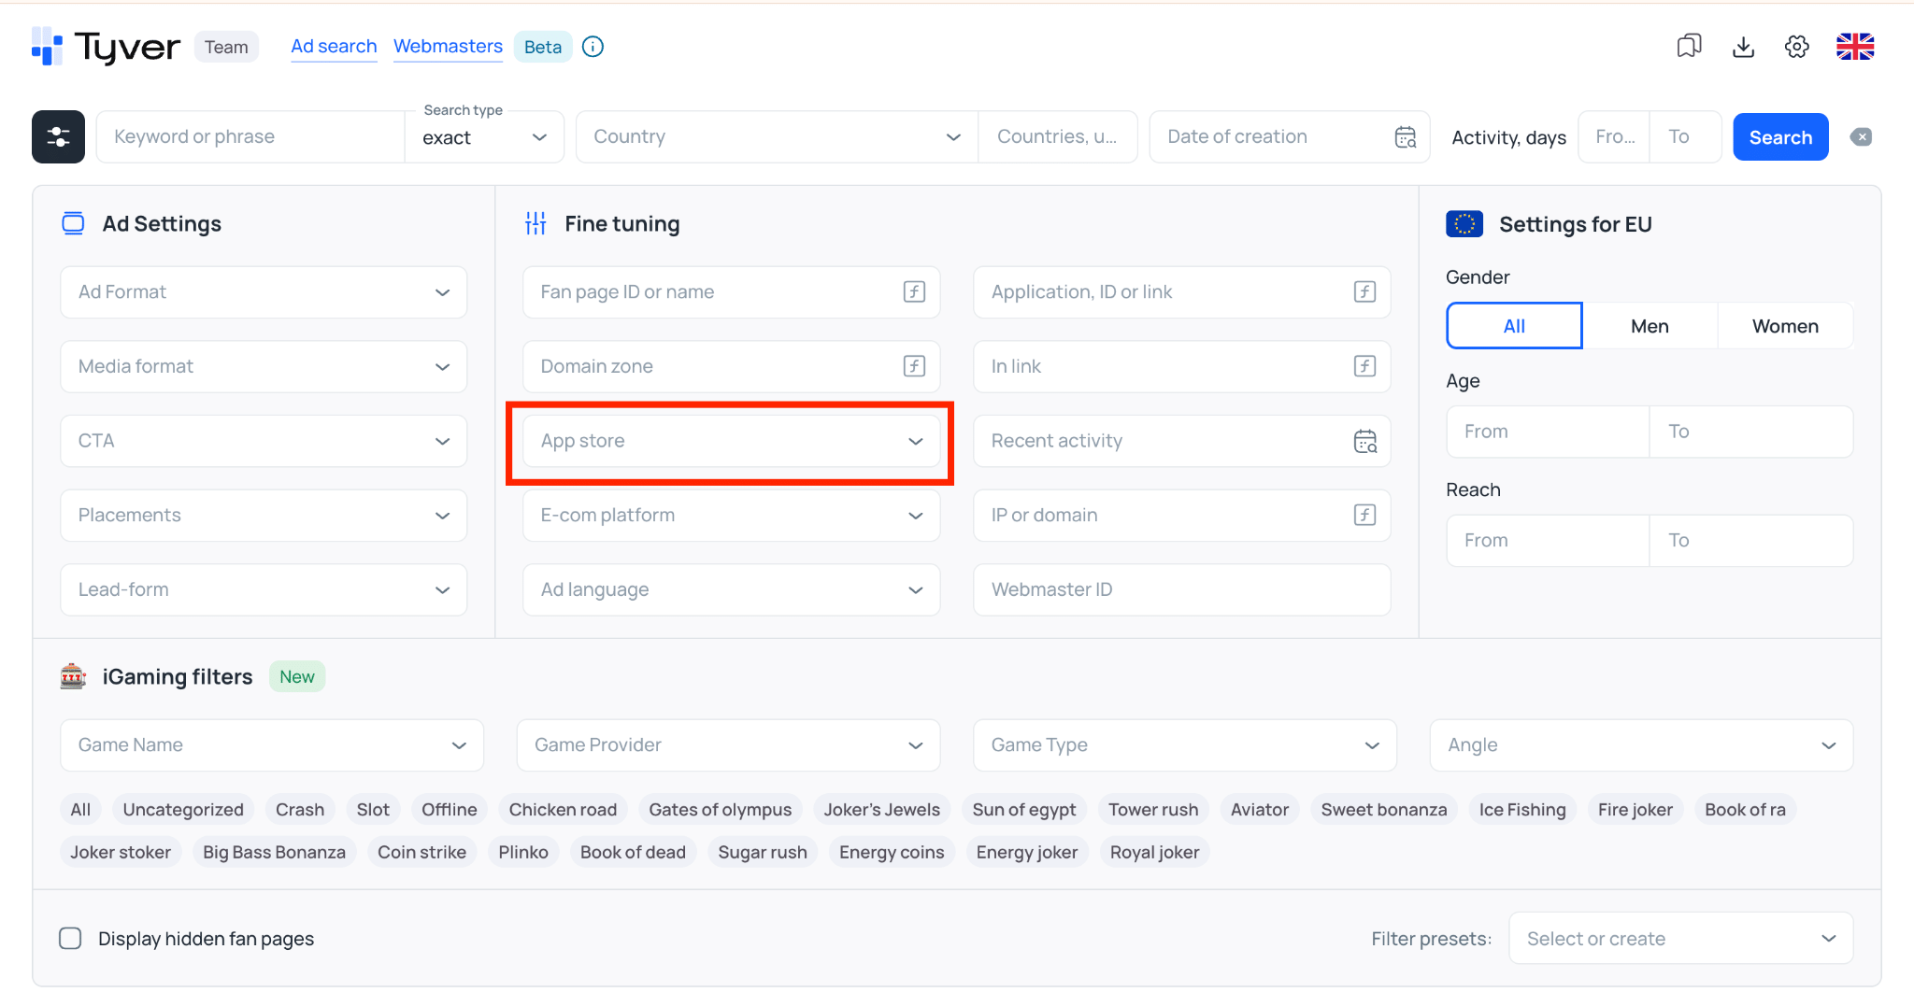Click the Keyword or phrase input

pyautogui.click(x=250, y=137)
